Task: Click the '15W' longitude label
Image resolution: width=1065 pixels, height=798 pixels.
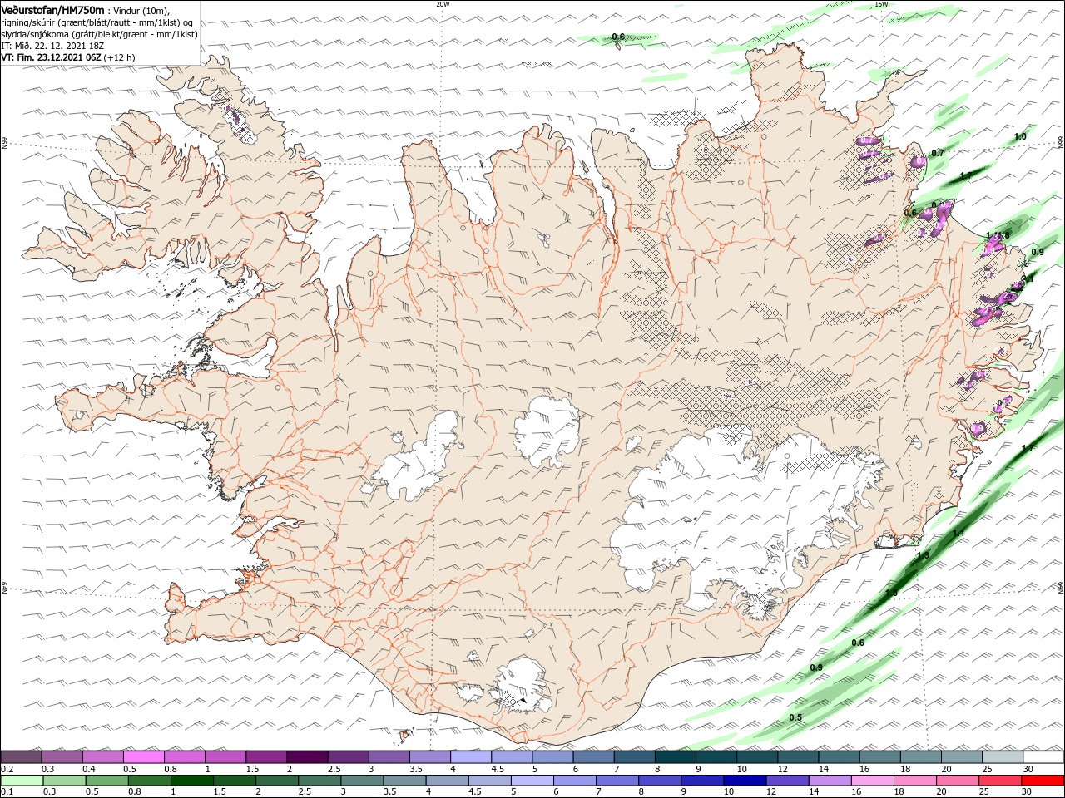Action: pyautogui.click(x=881, y=4)
